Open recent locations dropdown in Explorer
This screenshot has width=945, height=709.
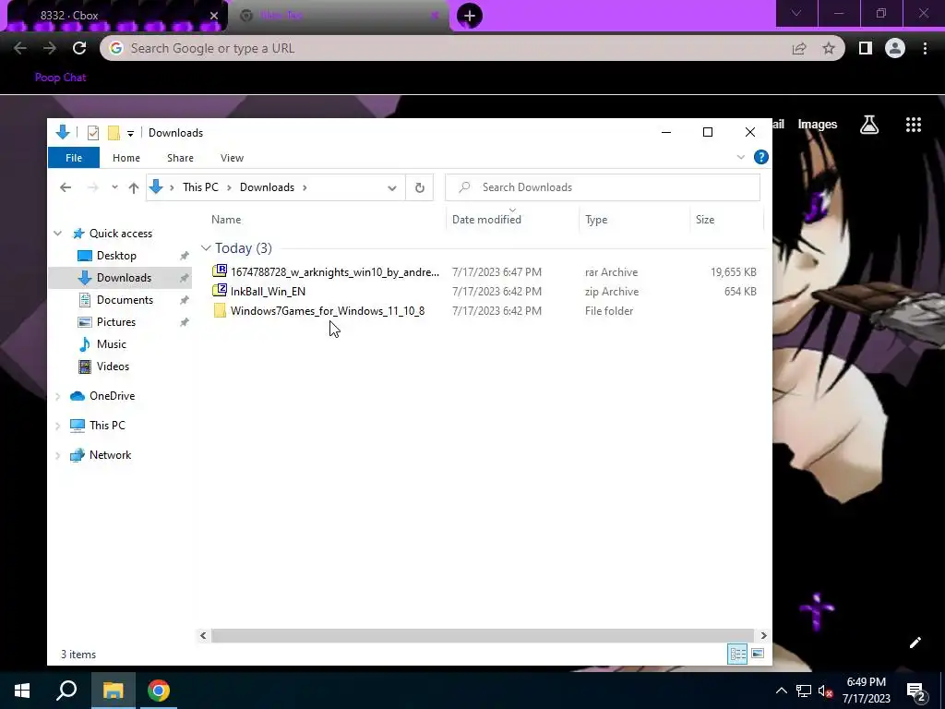point(114,187)
